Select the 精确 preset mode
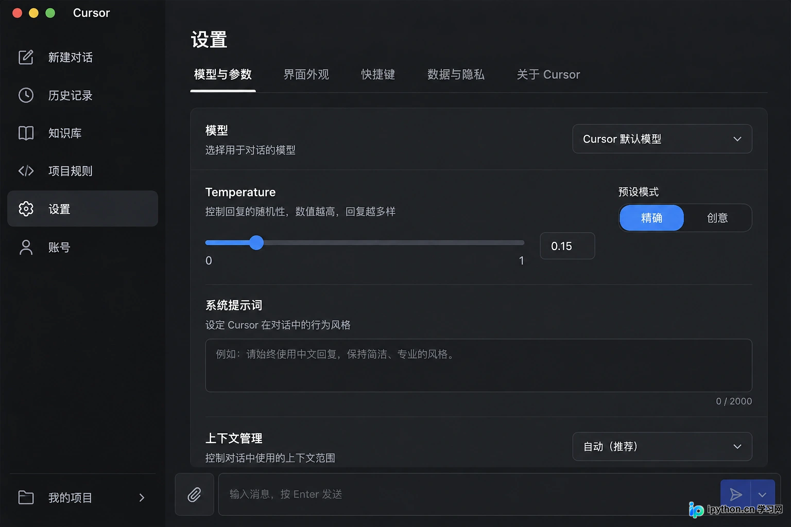791x527 pixels. coord(651,218)
